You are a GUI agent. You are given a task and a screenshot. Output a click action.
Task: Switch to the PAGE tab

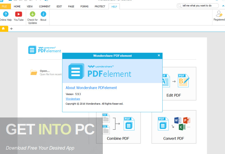coord(71,6)
